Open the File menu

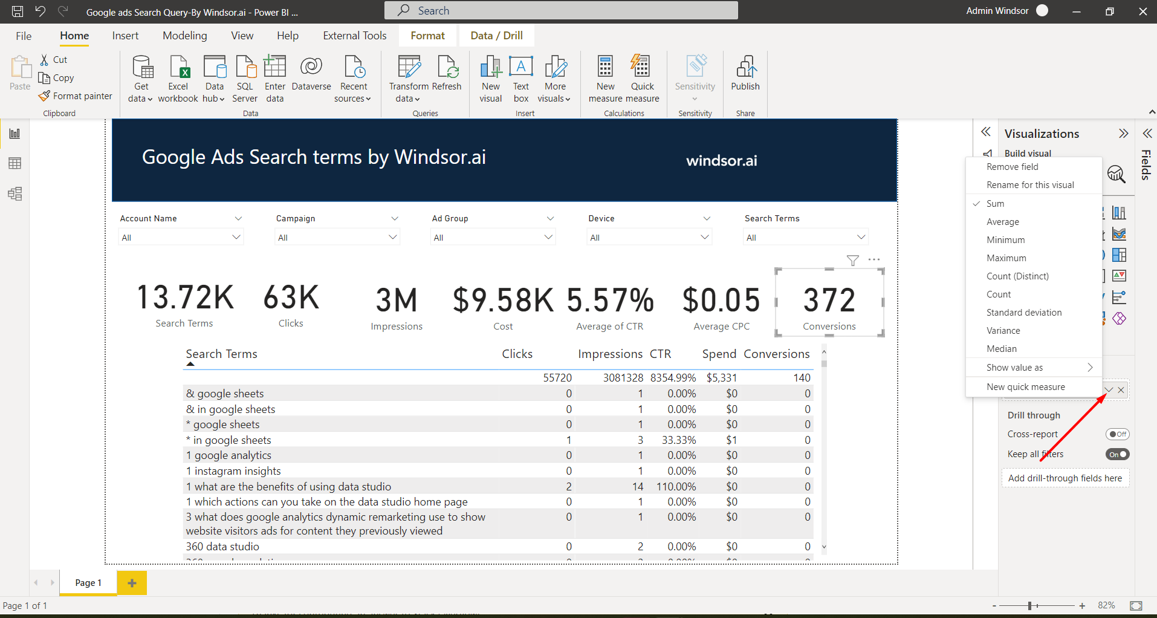click(24, 36)
